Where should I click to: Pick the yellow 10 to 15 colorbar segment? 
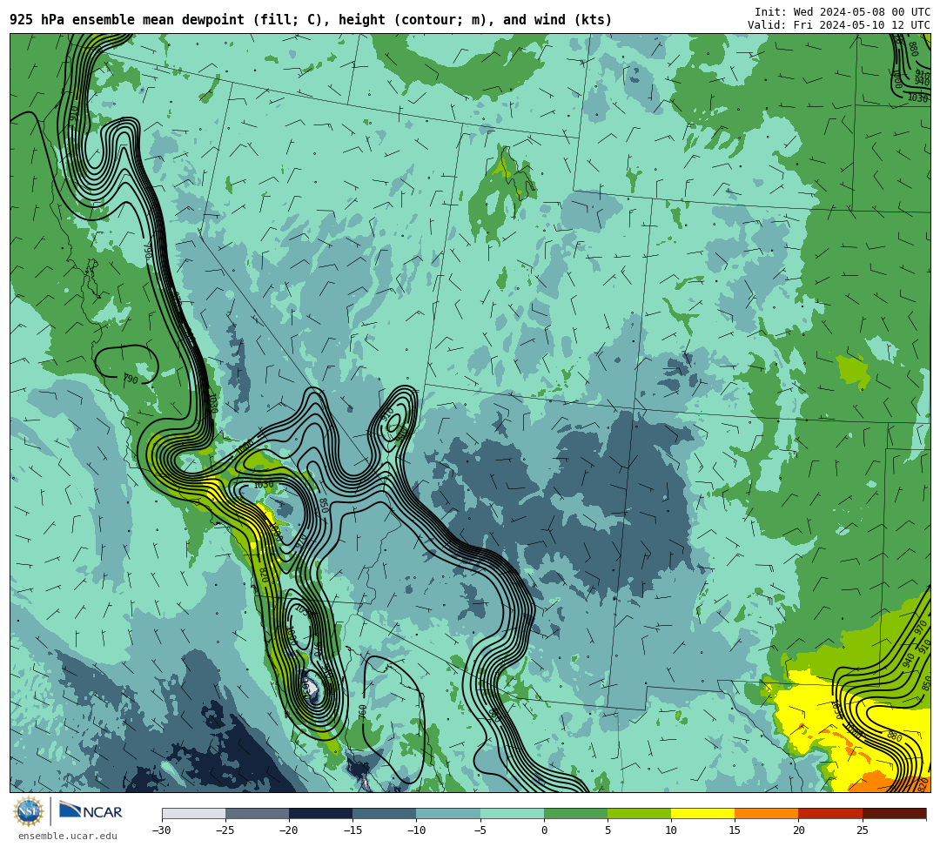(702, 813)
